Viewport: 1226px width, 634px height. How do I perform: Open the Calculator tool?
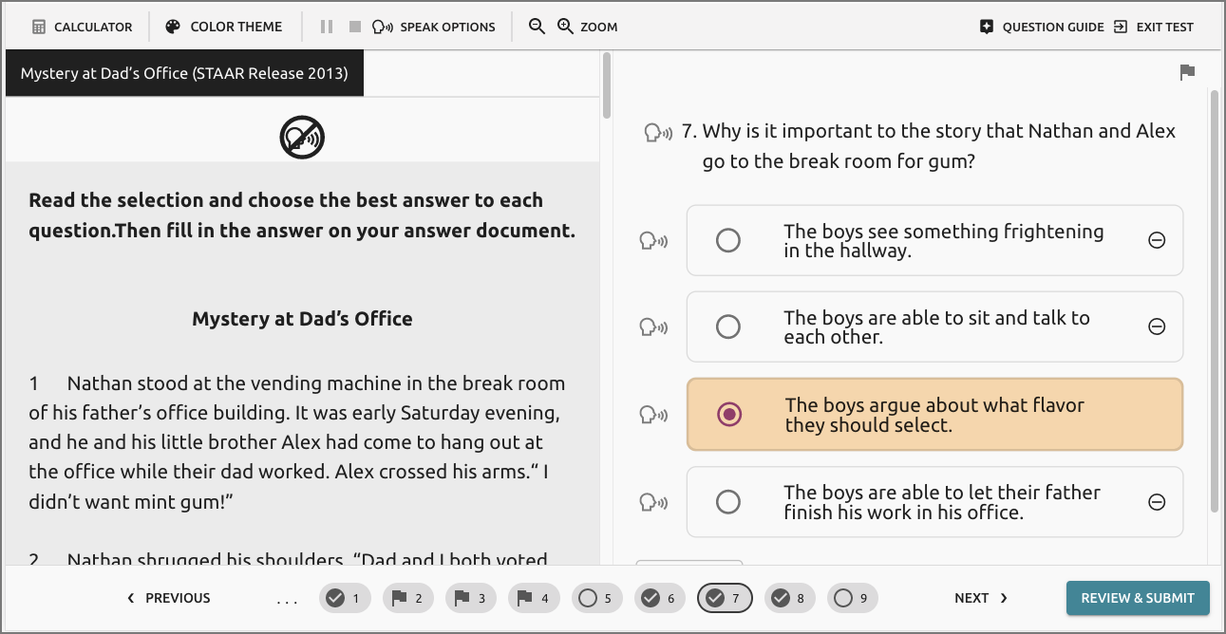pyautogui.click(x=82, y=27)
